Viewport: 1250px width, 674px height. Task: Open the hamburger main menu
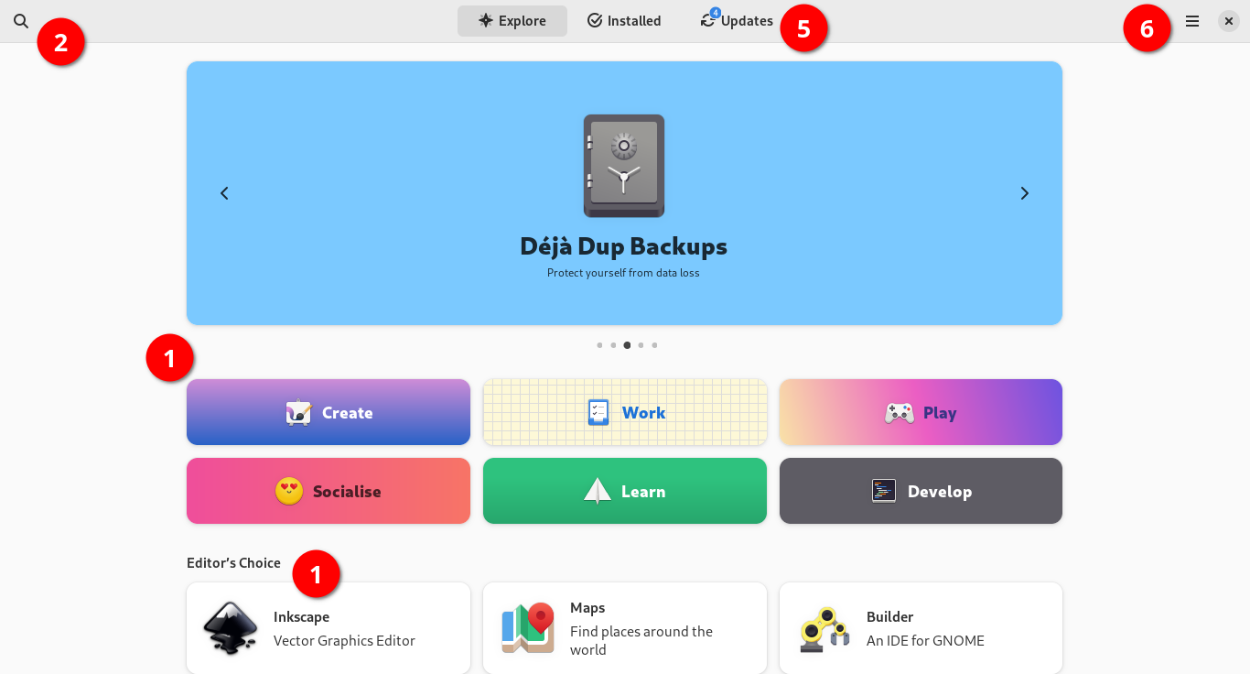point(1192,20)
